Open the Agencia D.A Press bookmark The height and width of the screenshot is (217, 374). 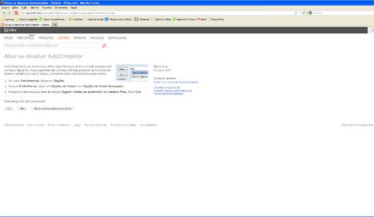183,19
